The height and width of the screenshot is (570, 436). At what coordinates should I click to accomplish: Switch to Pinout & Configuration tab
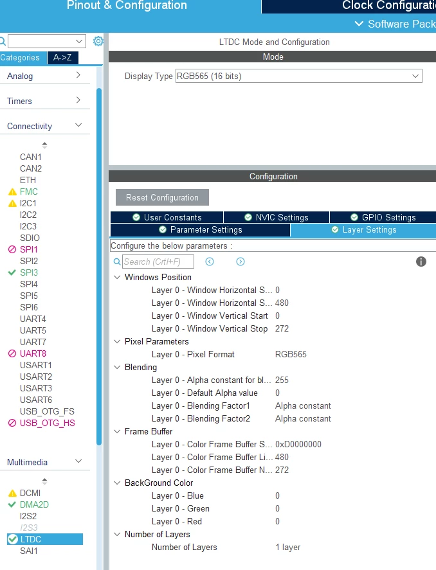coord(127,5)
